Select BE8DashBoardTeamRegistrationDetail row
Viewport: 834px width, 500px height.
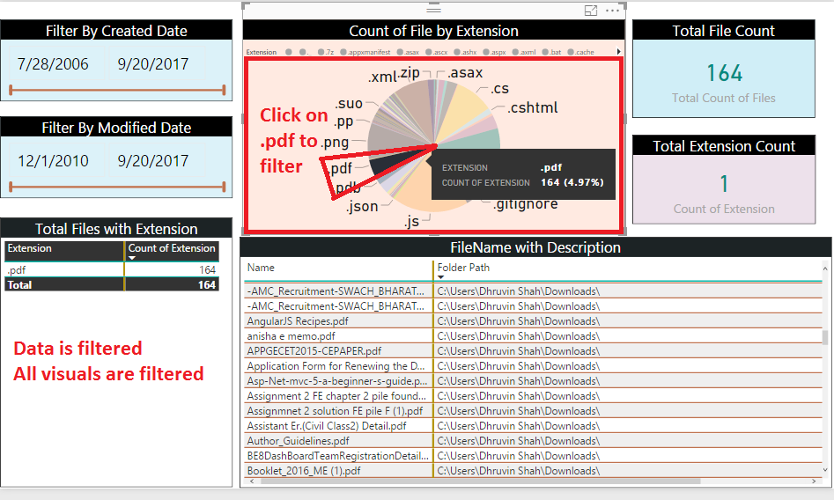pos(534,455)
